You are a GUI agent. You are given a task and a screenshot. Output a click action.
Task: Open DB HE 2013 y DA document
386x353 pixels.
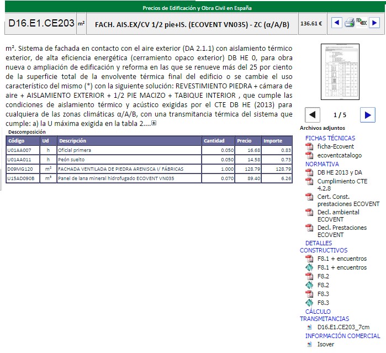point(340,172)
